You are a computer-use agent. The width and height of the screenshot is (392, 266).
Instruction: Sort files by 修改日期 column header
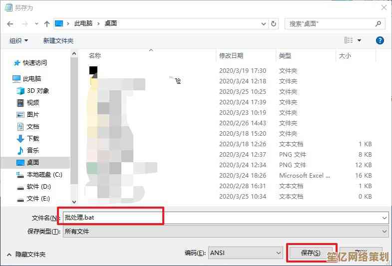(231, 56)
